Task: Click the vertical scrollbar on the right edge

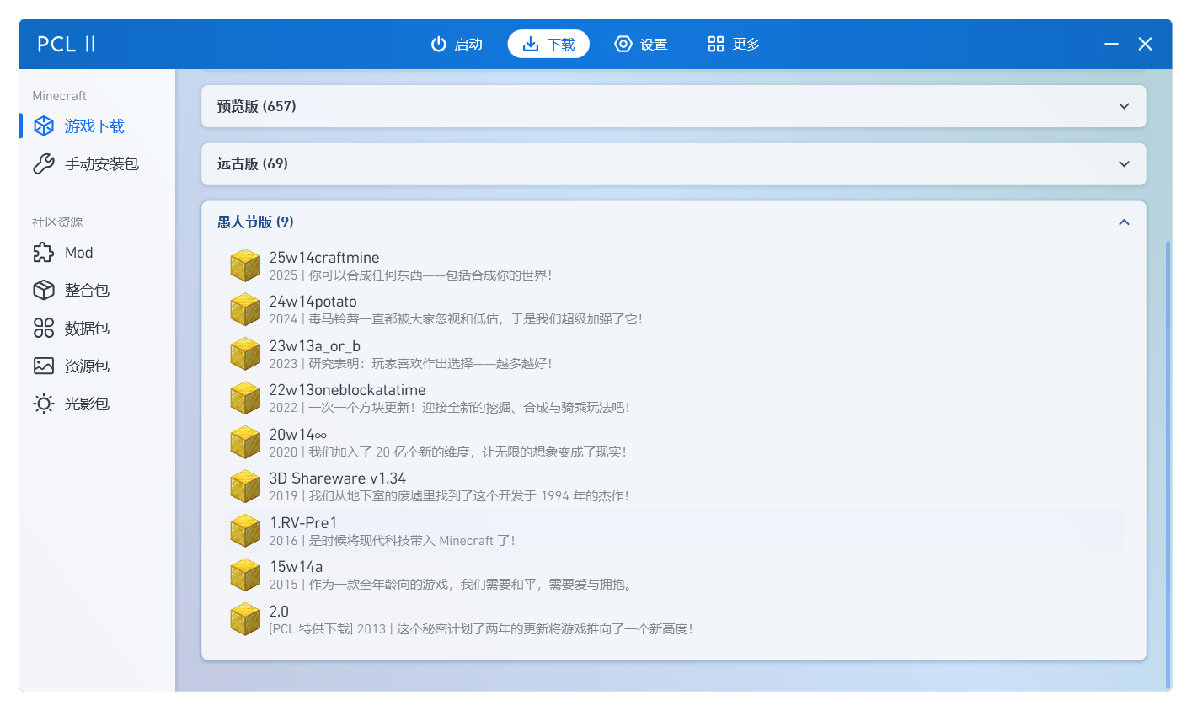Action: click(1168, 465)
